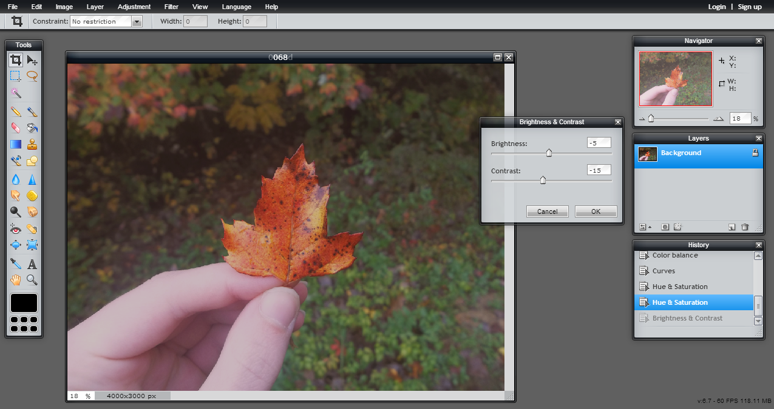Activate the Red Eye Reduction tool
Viewport: 774px width, 409px height.
pos(16,229)
